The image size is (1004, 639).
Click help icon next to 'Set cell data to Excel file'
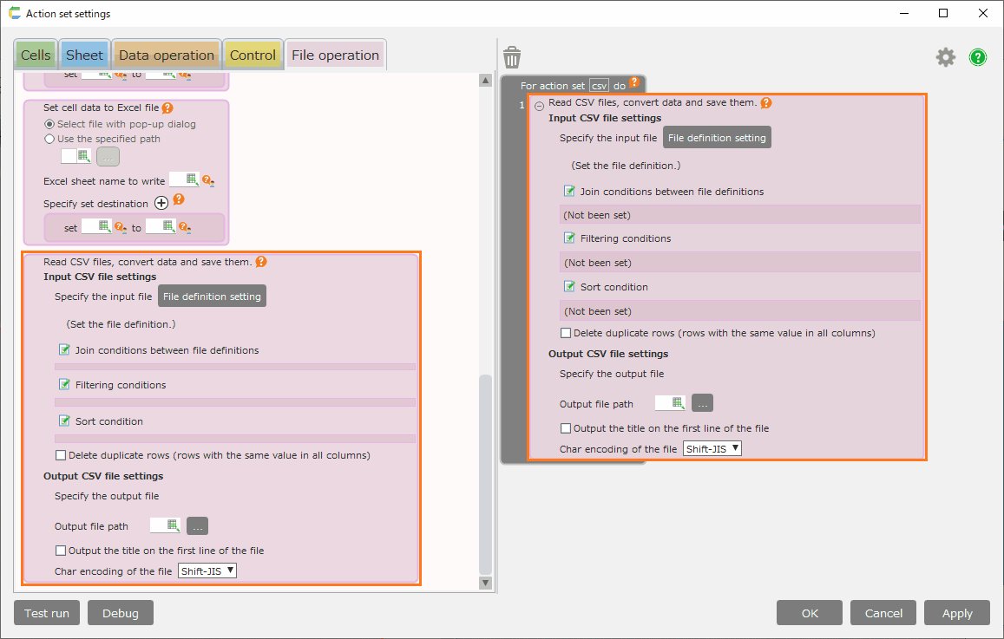167,108
